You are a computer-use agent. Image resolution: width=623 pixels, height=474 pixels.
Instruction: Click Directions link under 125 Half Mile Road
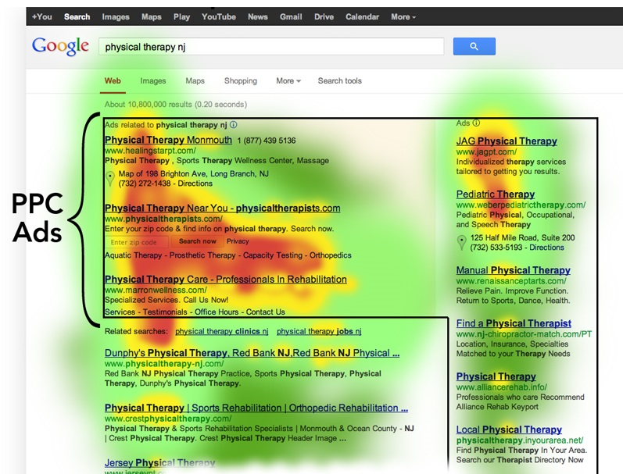click(546, 248)
